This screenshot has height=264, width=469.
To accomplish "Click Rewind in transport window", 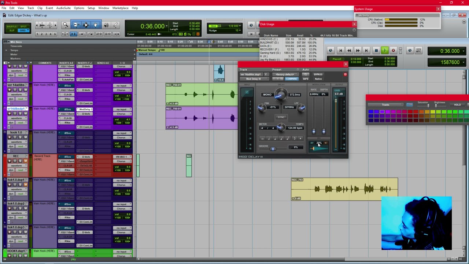I will tap(349, 51).
